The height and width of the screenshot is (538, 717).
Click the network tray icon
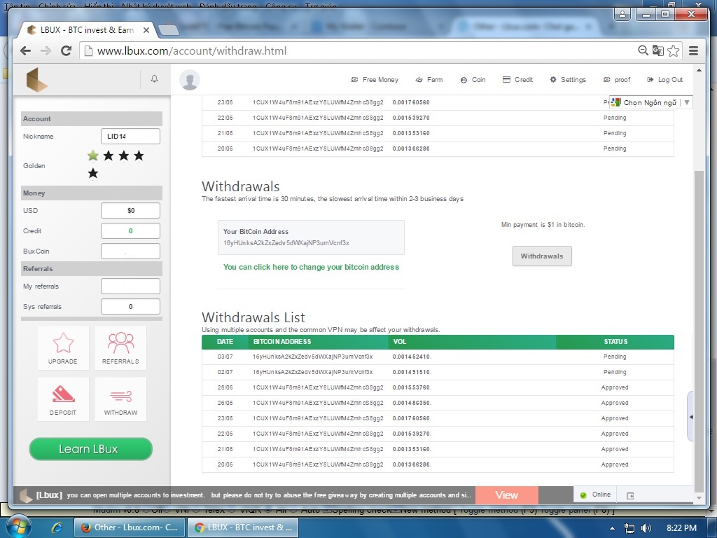629,528
